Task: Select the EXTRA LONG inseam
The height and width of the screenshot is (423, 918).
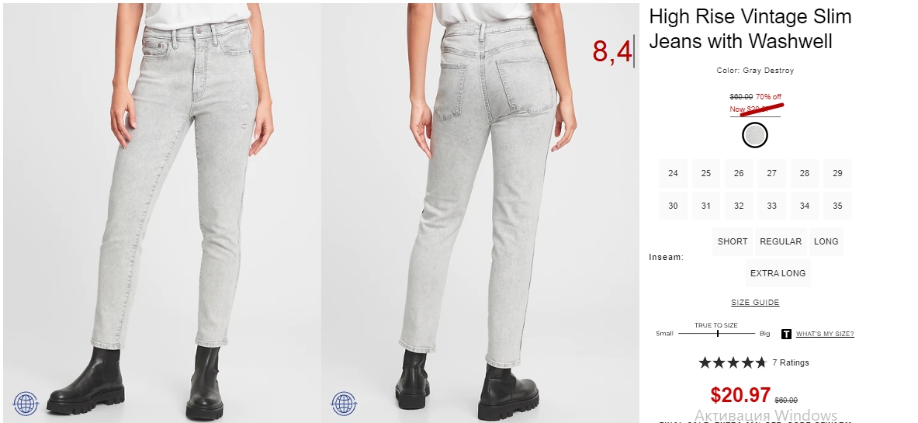Action: 778,273
